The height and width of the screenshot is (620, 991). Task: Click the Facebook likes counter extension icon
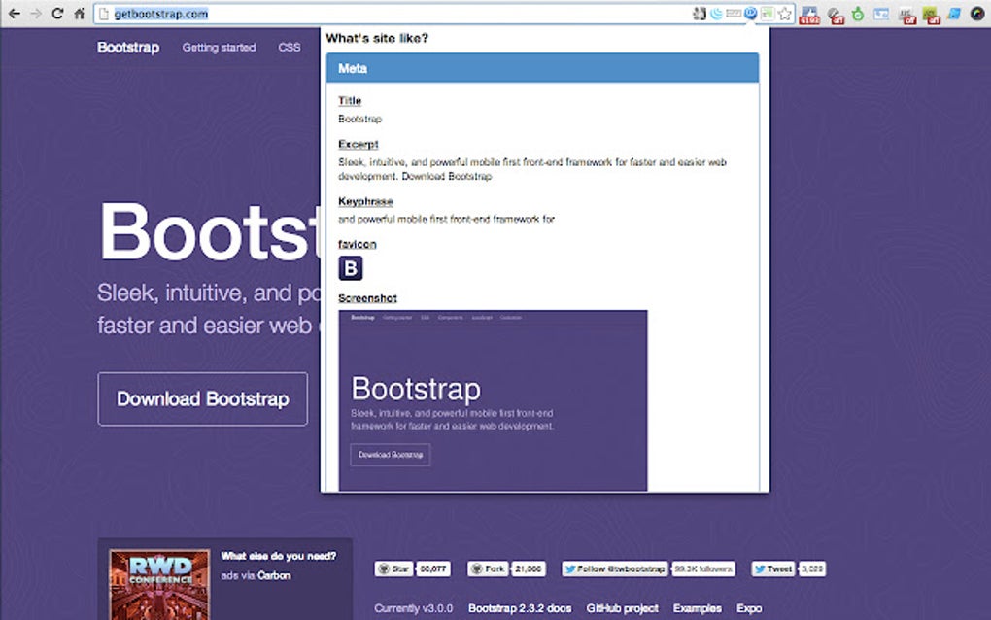point(810,14)
